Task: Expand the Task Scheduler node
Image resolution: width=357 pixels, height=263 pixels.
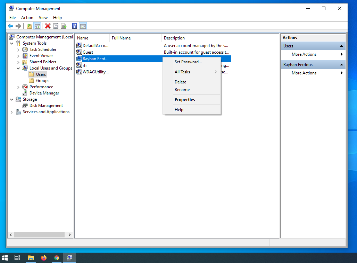Action: 18,49
